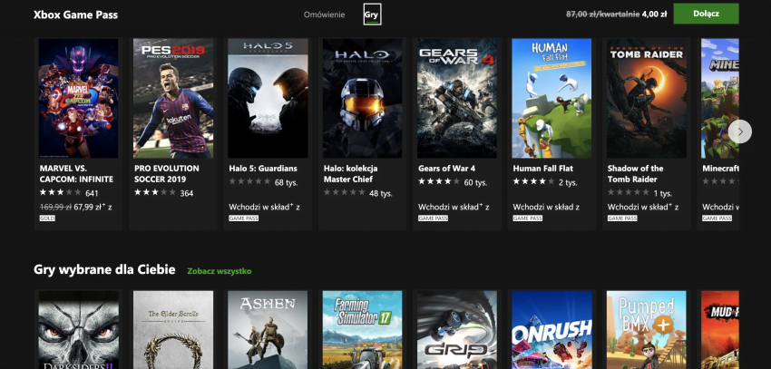Click Gears of War 4 star rating

[x=439, y=182]
